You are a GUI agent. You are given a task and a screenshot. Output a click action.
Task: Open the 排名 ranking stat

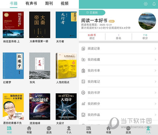point(118,36)
